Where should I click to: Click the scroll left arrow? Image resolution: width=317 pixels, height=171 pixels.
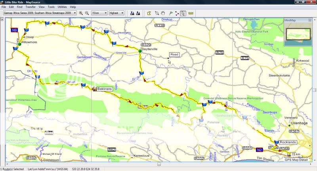click(x=7, y=164)
